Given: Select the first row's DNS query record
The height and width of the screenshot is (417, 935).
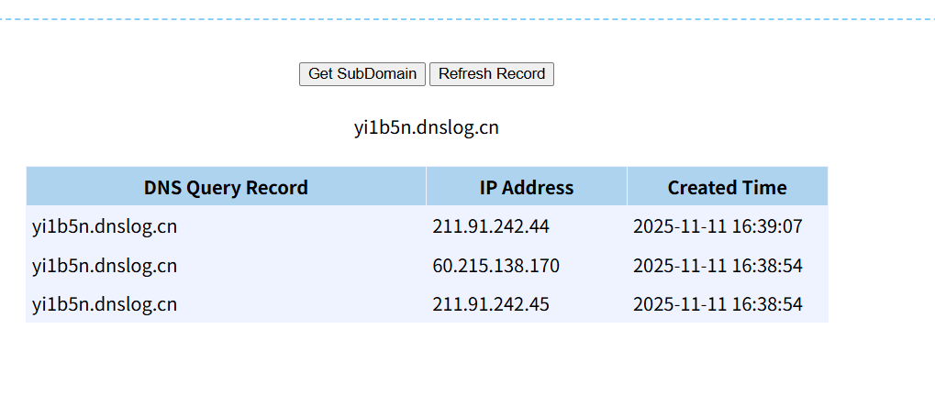Looking at the screenshot, I should pos(105,226).
